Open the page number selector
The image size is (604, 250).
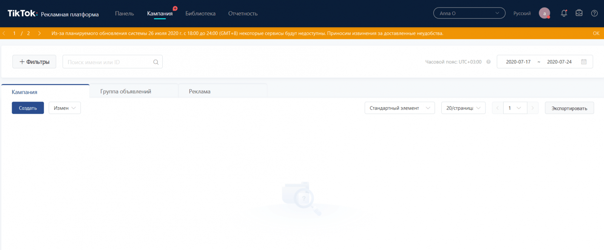[x=515, y=108]
